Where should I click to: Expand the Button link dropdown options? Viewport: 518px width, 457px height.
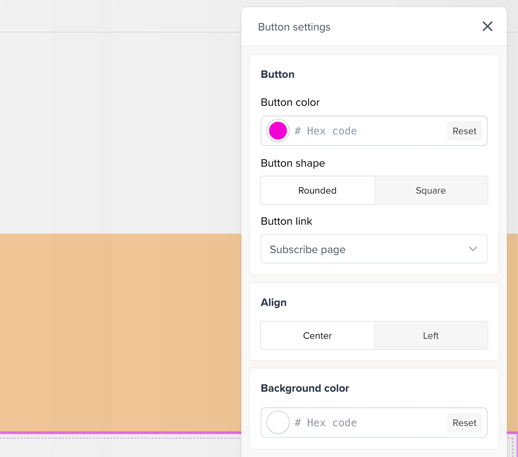(473, 249)
